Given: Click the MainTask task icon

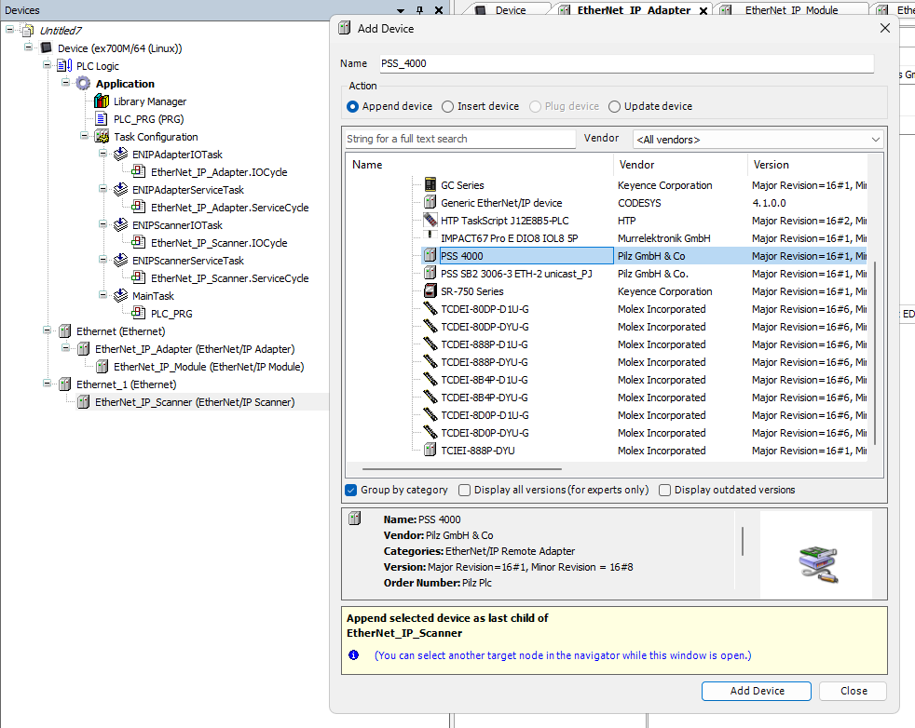Looking at the screenshot, I should [x=120, y=295].
